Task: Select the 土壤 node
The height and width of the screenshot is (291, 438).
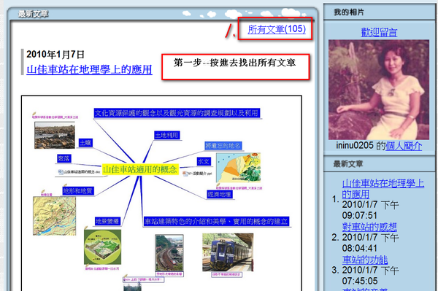Action: pyautogui.click(x=85, y=143)
